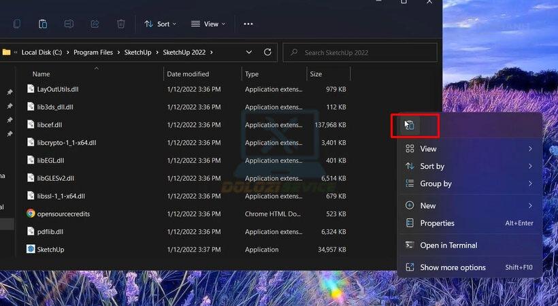
Task: Open the See more ellipsis button
Action: coord(248,24)
